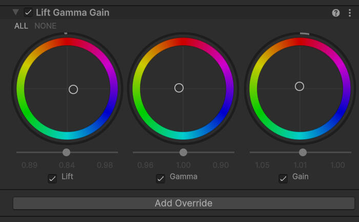Uncheck the Gamma checkbox
The height and width of the screenshot is (222, 359).
click(161, 178)
